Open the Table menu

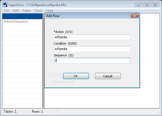[x=26, y=11]
